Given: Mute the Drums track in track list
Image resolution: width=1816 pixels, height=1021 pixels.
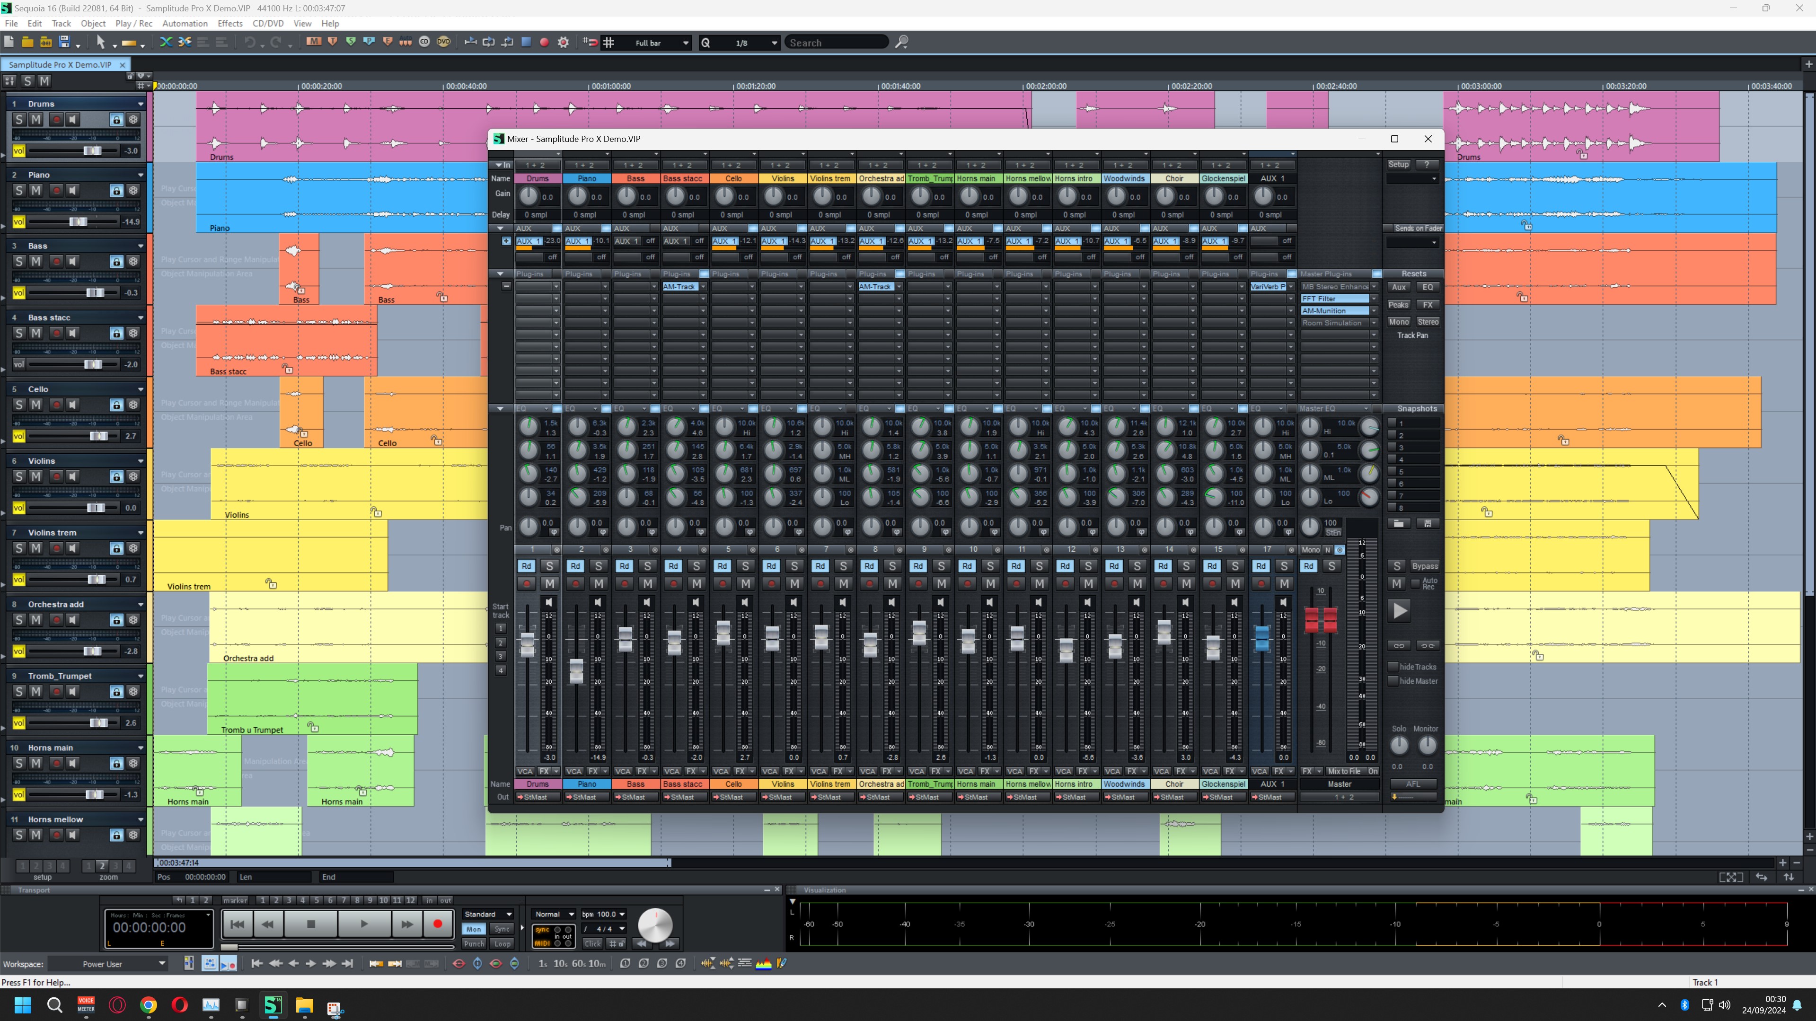Looking at the screenshot, I should pyautogui.click(x=36, y=120).
